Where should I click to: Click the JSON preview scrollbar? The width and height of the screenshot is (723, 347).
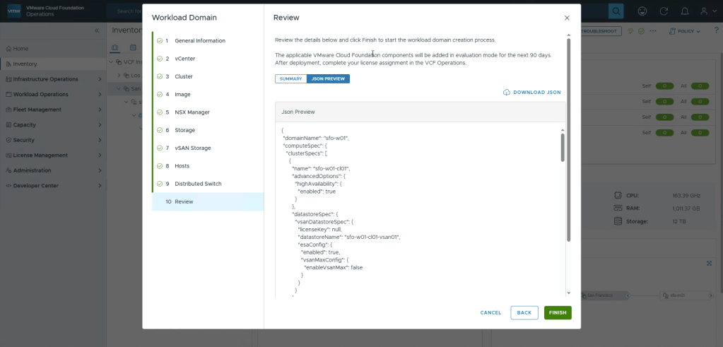[x=563, y=148]
